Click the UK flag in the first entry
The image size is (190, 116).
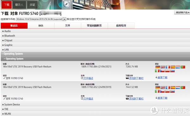pyautogui.click(x=163, y=67)
